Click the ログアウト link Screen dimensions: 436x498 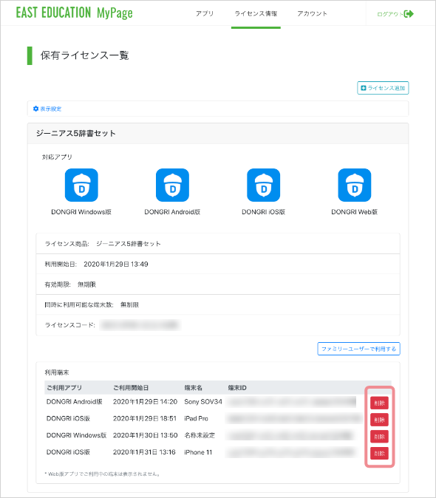(390, 14)
